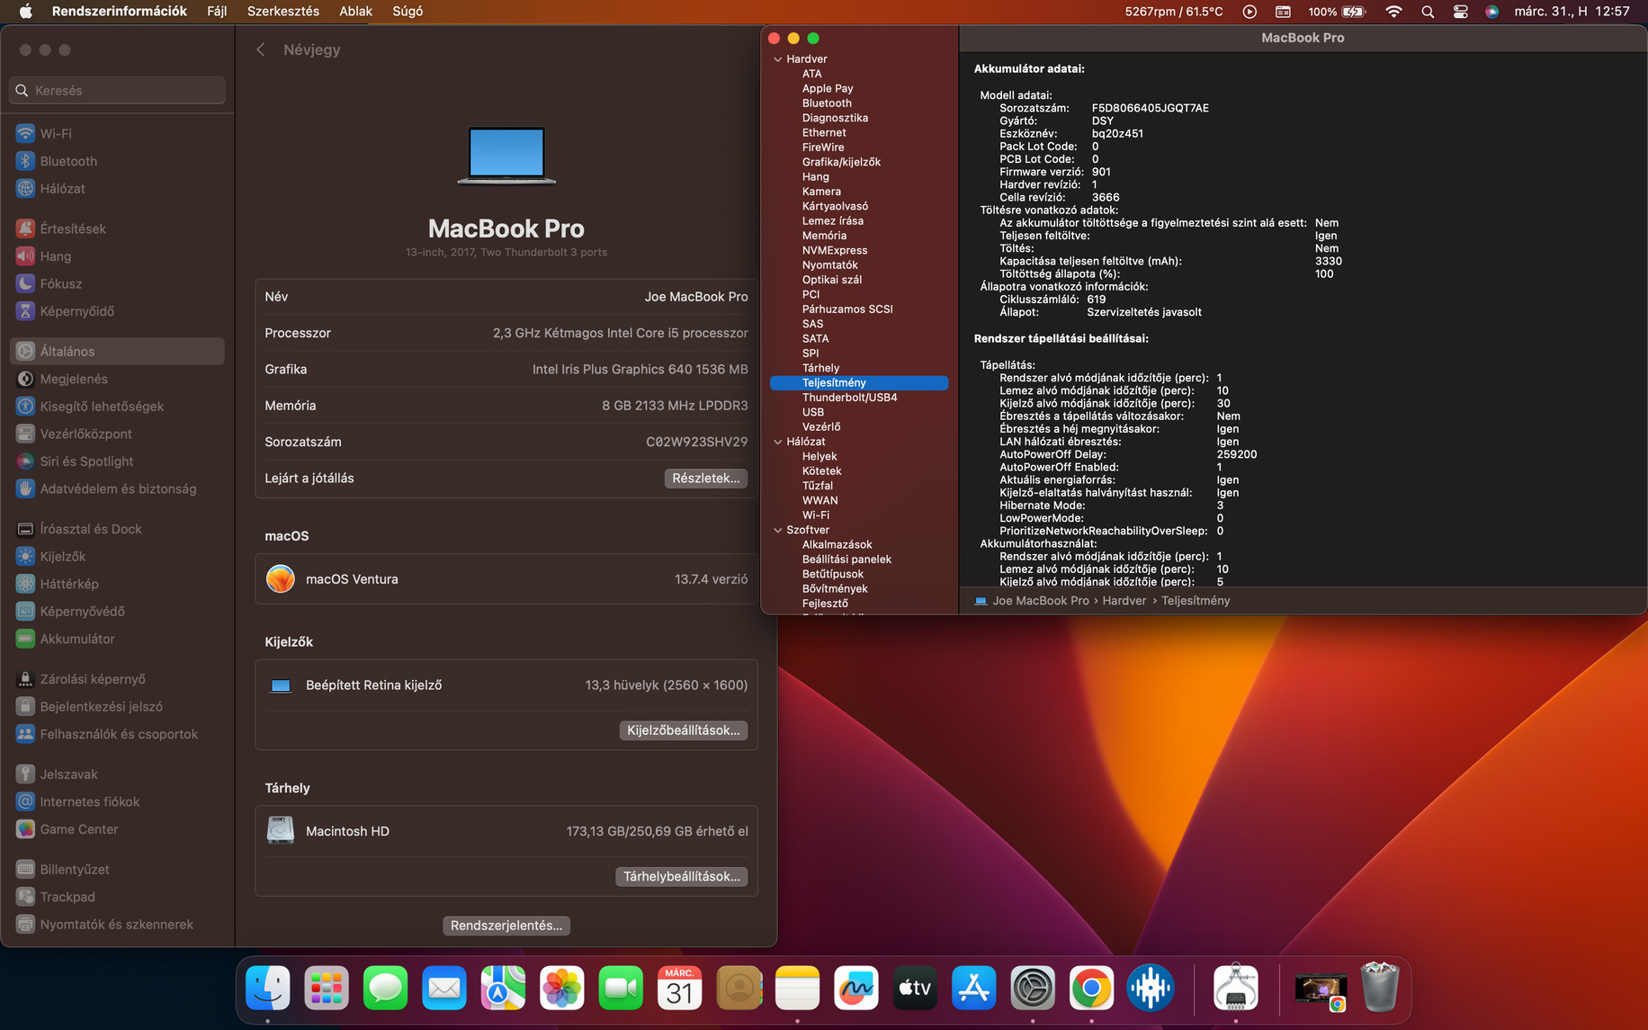Collapse the Hálózat tree section
This screenshot has height=1030, width=1648.
click(x=777, y=442)
